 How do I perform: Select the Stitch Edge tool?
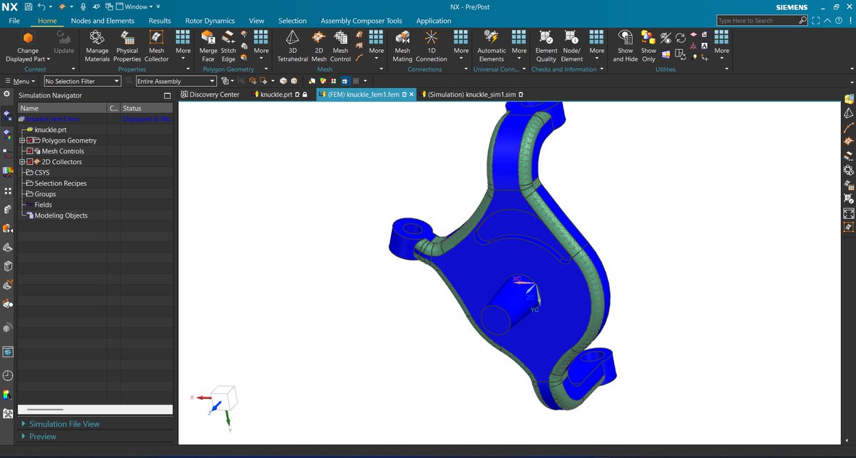228,46
